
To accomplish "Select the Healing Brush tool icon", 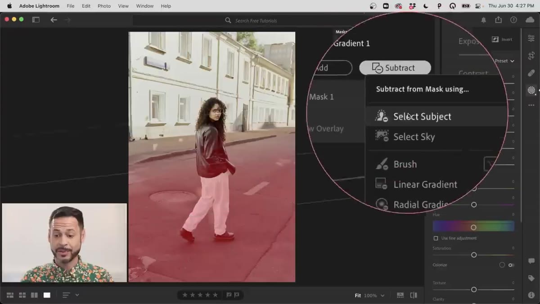I will [x=531, y=73].
